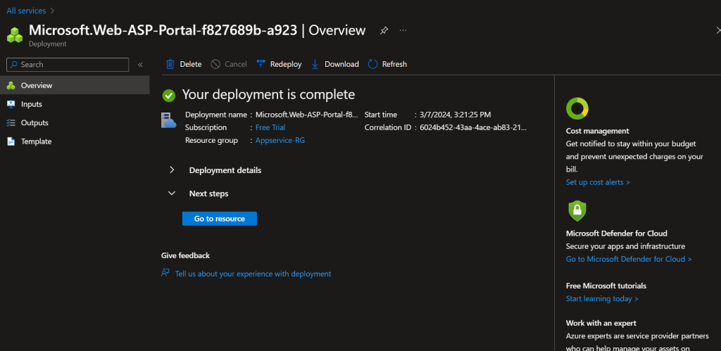The height and width of the screenshot is (351, 721).
Task: Open Tell us about your experience link
Action: click(x=253, y=274)
